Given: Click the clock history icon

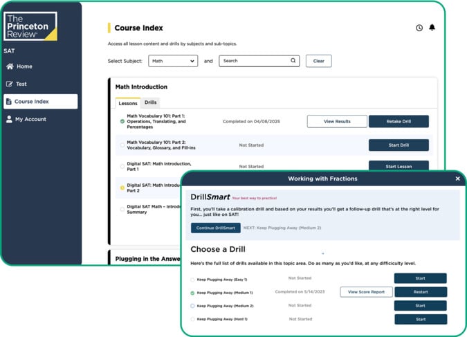Looking at the screenshot, I should click(419, 28).
